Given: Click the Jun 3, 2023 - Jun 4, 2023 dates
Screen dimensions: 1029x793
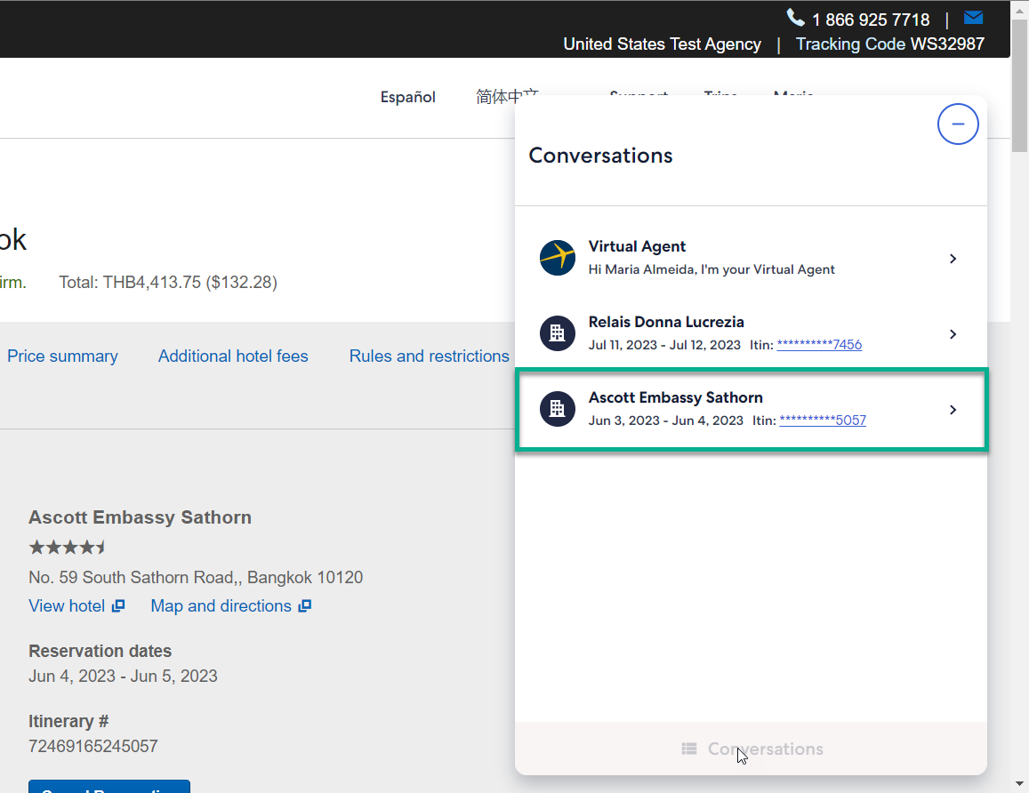Looking at the screenshot, I should [x=665, y=420].
